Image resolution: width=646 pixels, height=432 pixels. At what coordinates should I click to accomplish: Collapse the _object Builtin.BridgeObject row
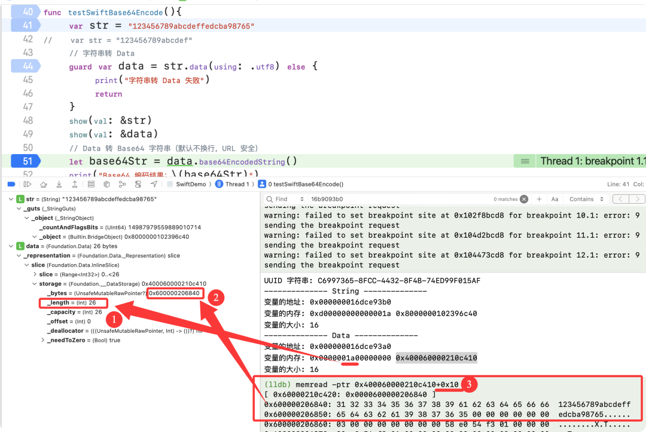pos(34,237)
